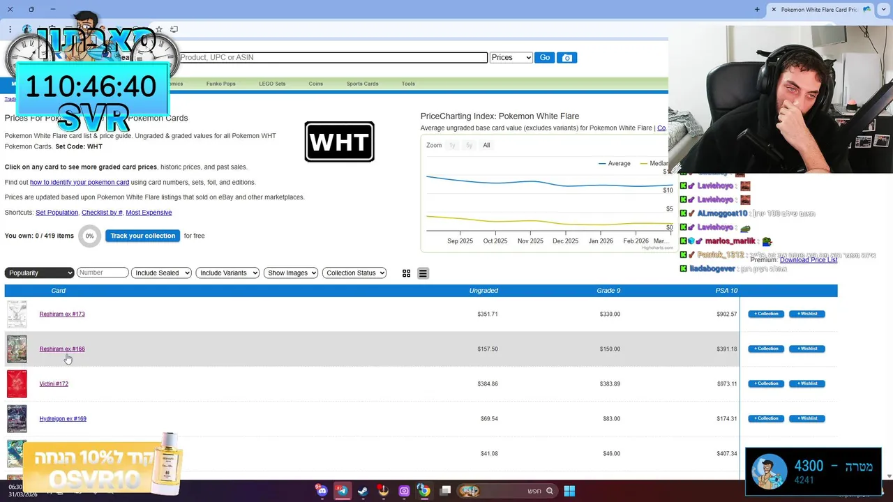Open Steam from the taskbar
The image size is (893, 502).
tap(363, 491)
